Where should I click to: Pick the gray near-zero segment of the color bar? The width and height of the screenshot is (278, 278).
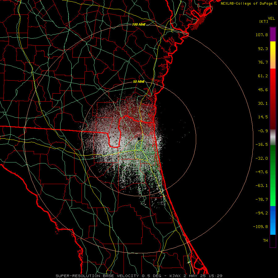tap(273, 137)
